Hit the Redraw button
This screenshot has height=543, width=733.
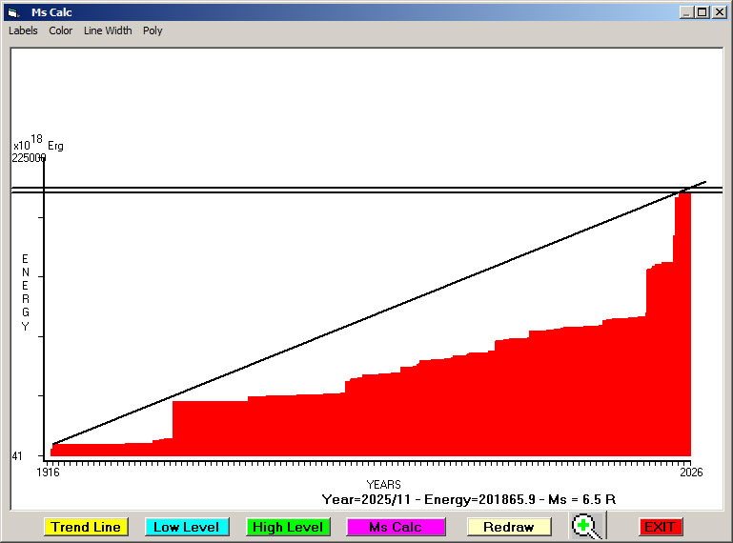(x=509, y=527)
